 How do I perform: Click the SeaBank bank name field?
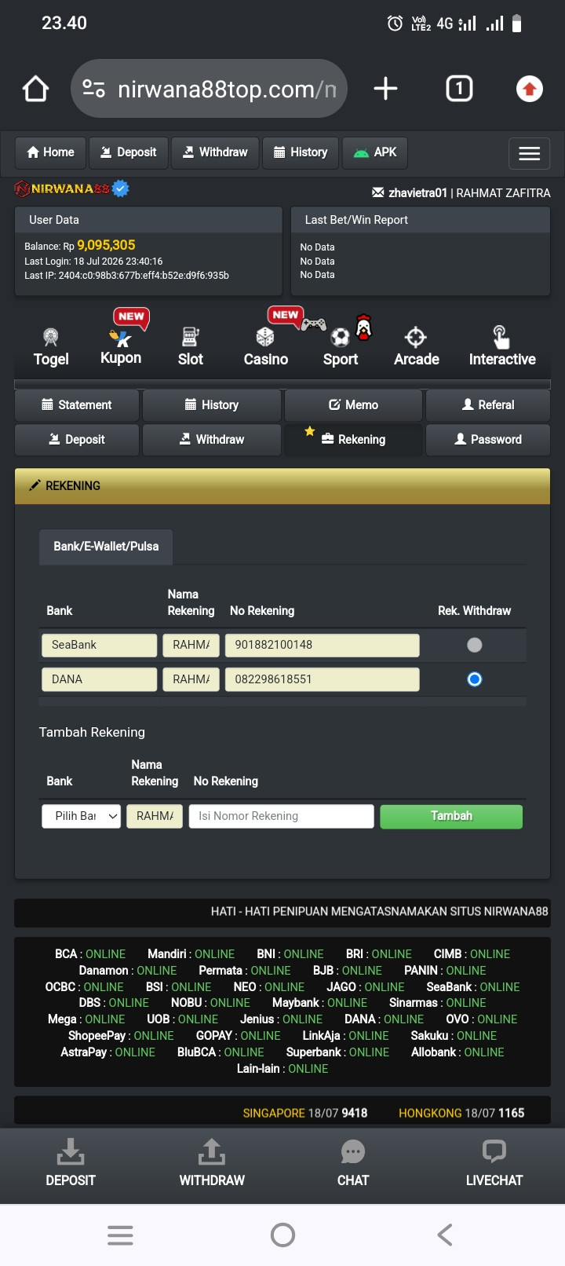click(x=100, y=646)
